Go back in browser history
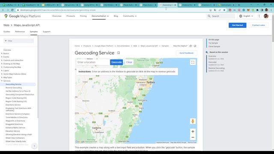The width and height of the screenshot is (274, 154). [x=3, y=10]
